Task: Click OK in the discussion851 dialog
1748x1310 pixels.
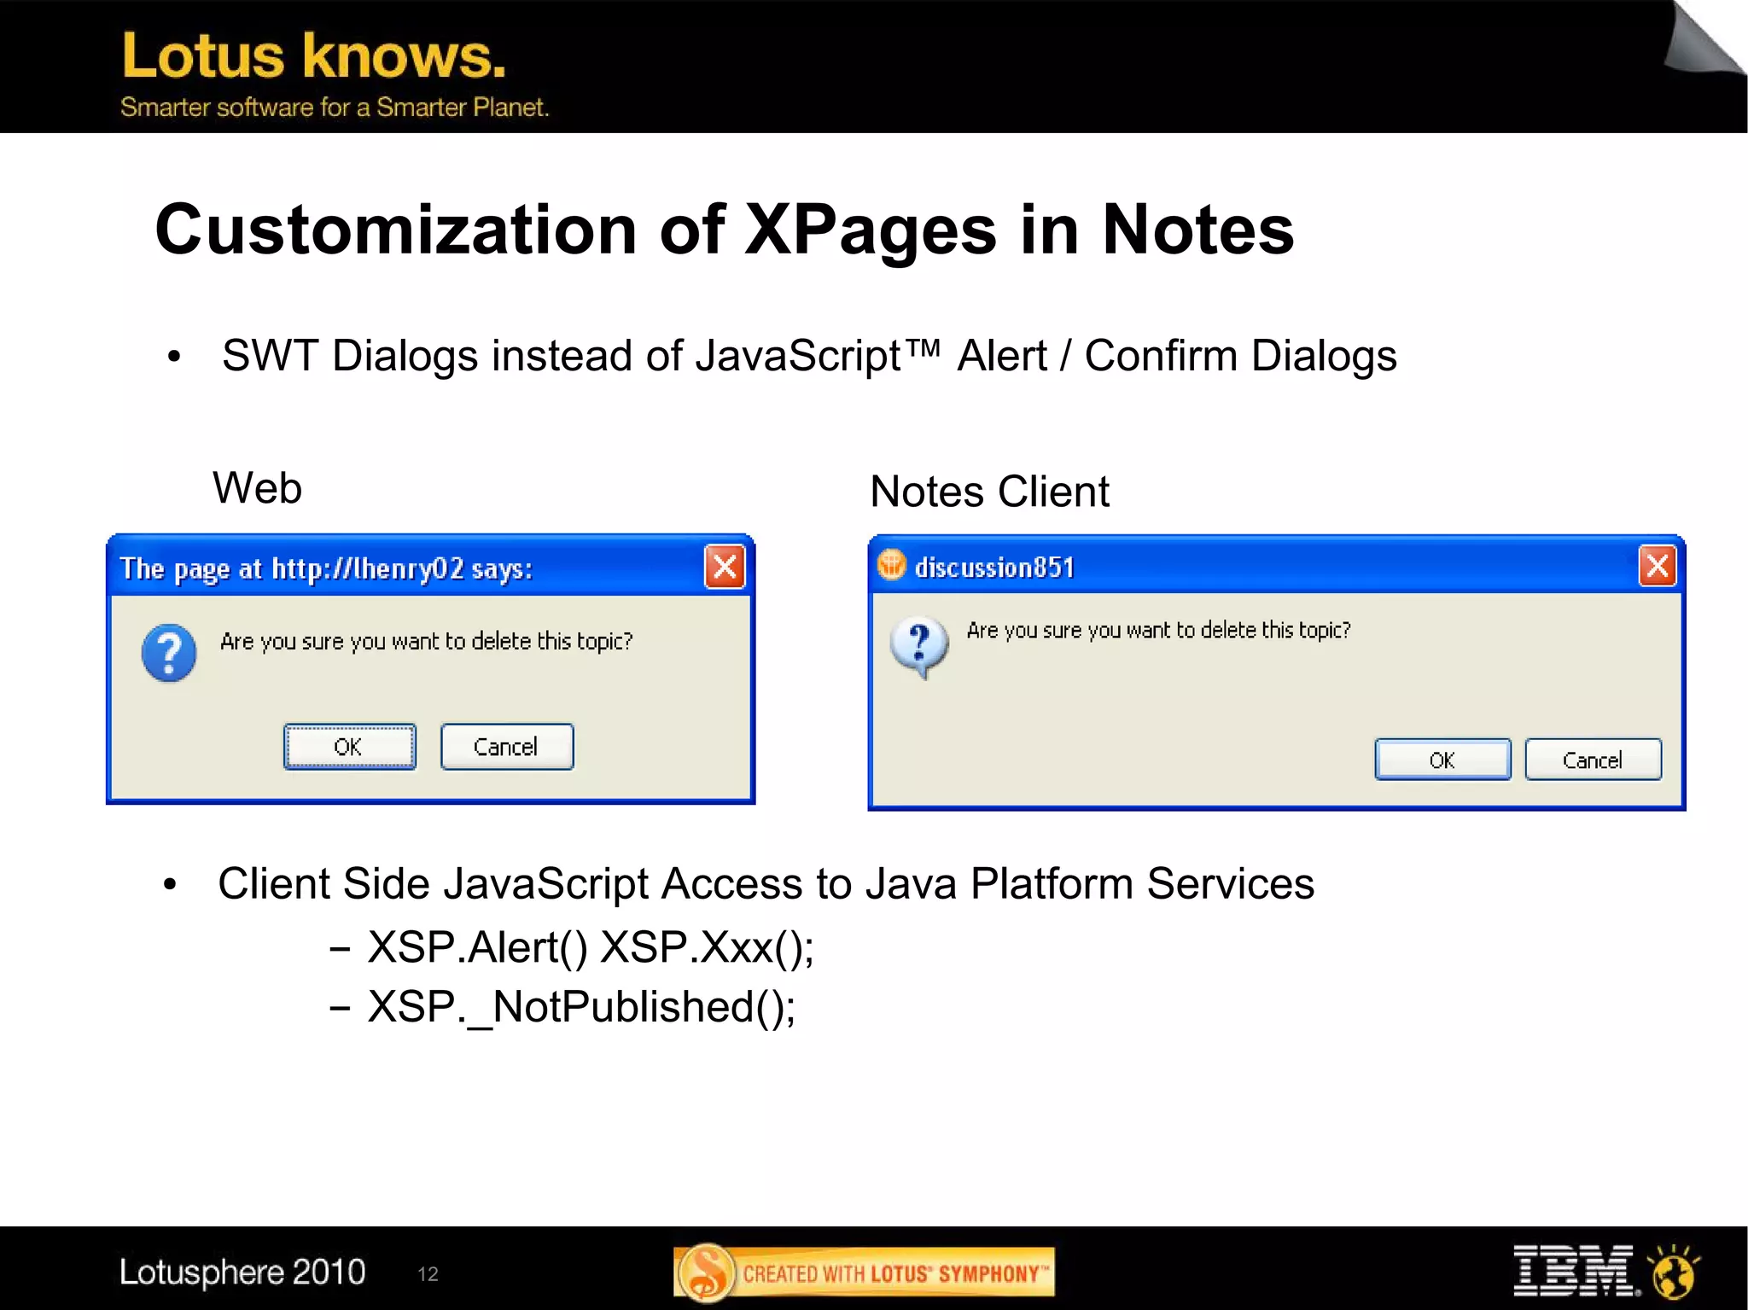Action: [1442, 760]
